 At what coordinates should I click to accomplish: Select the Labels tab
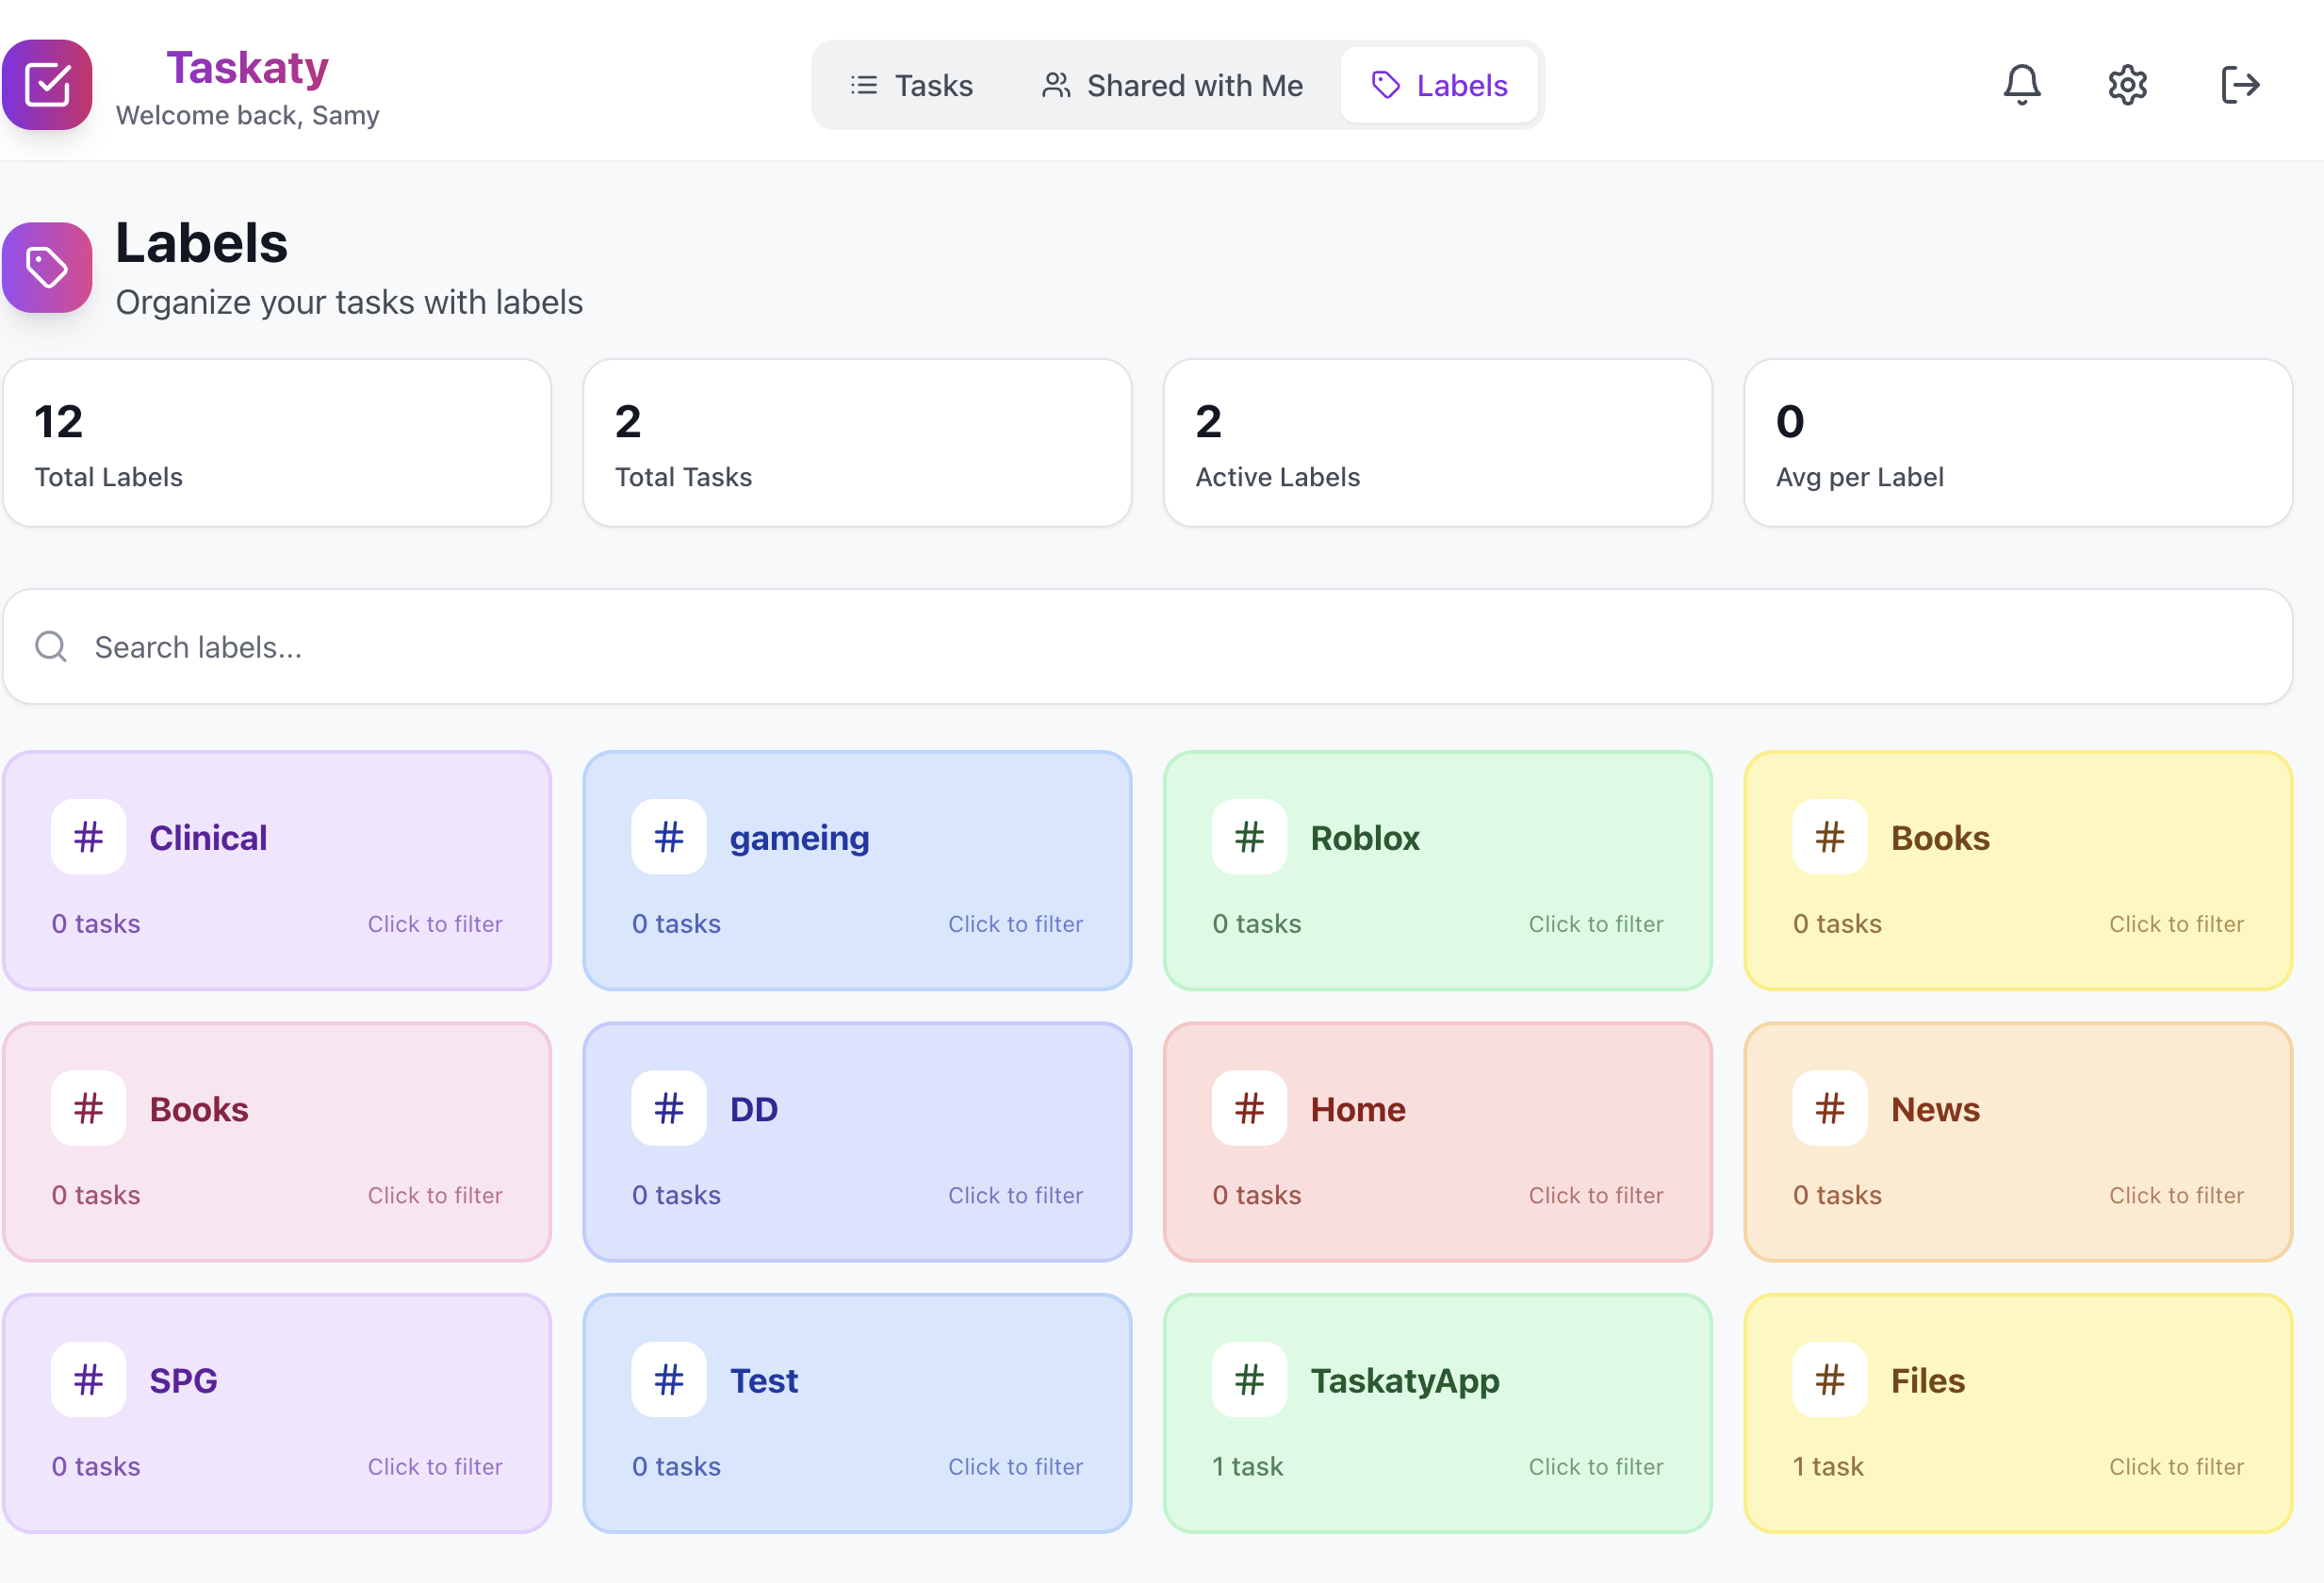(1439, 85)
